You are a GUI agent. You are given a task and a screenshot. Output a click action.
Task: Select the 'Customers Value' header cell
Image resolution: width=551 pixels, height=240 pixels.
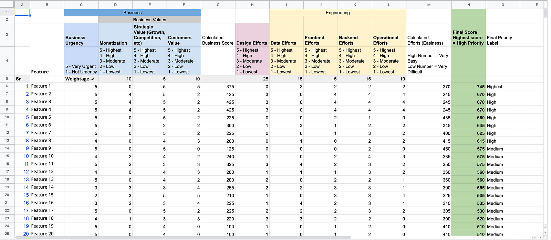(184, 35)
